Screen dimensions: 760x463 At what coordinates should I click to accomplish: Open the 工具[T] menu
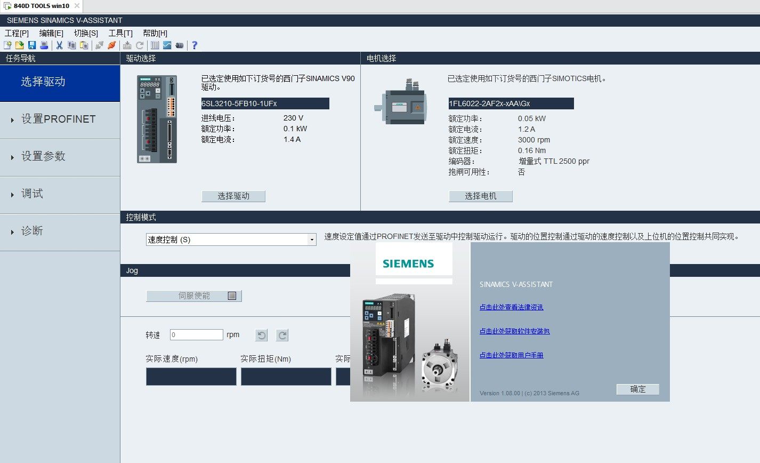coord(120,33)
